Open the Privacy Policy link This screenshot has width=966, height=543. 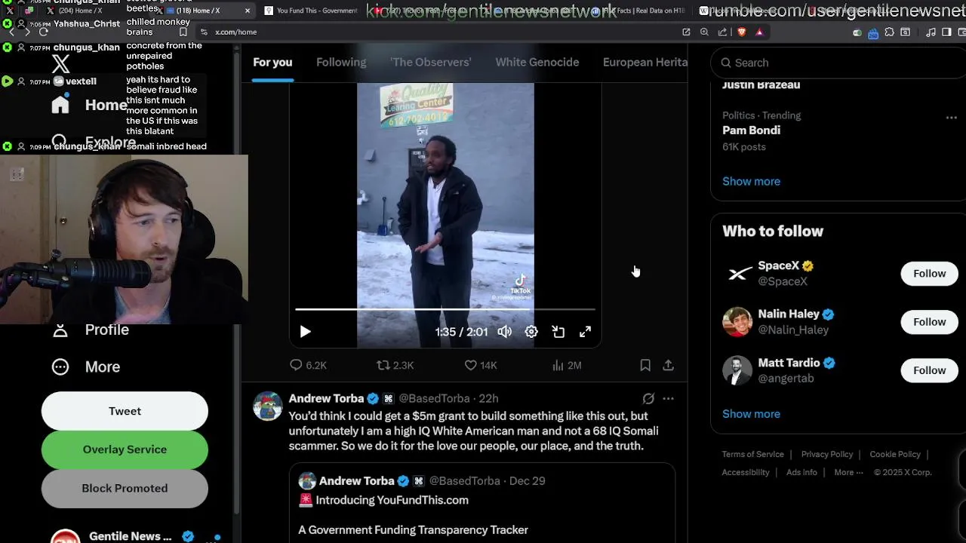coord(826,454)
